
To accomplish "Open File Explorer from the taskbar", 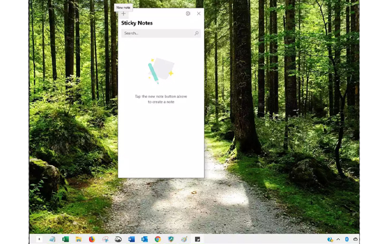I will click(79, 239).
